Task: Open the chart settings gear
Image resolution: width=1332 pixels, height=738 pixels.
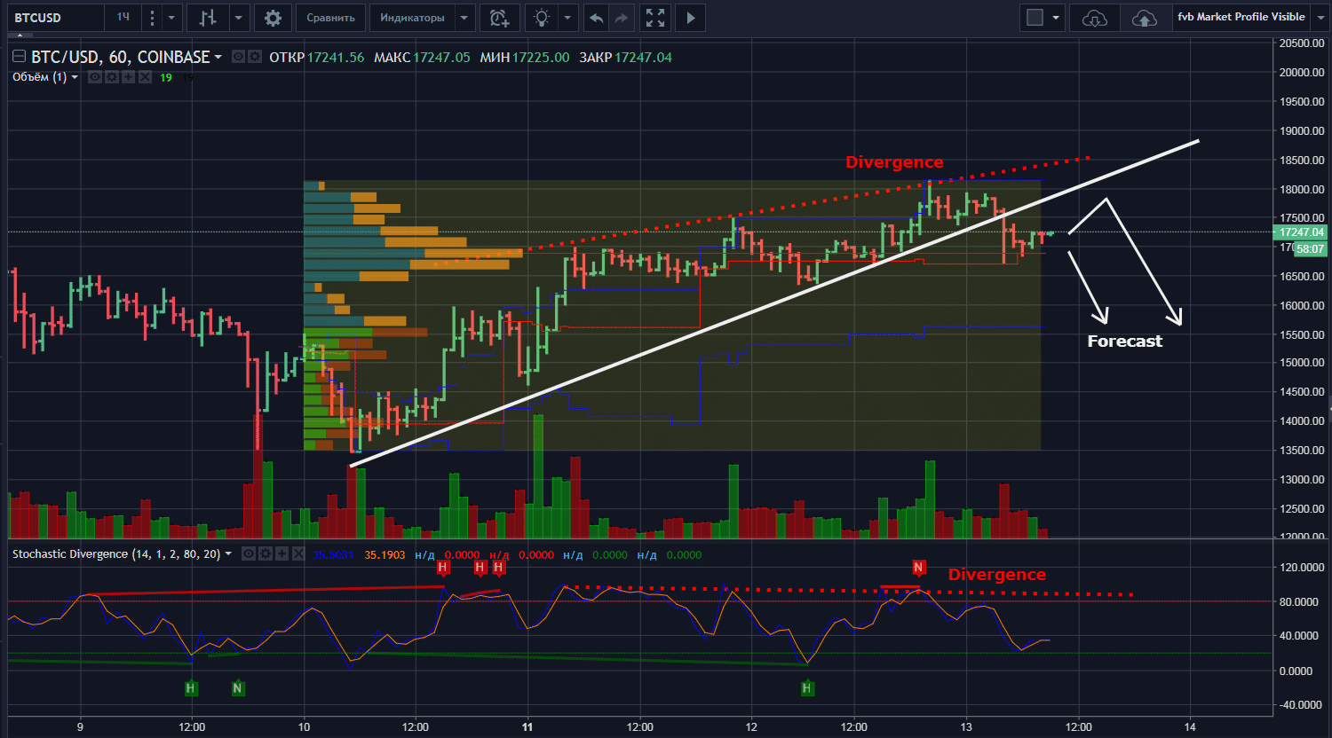Action: click(x=274, y=17)
